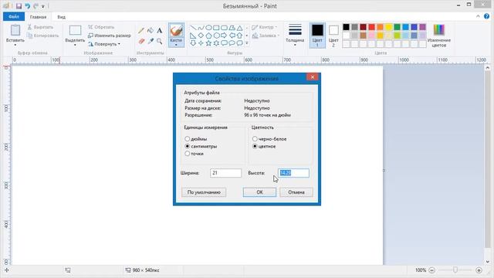Expand the Brushes (Кисти) dropdown arrow
The height and width of the screenshot is (278, 494).
(176, 45)
